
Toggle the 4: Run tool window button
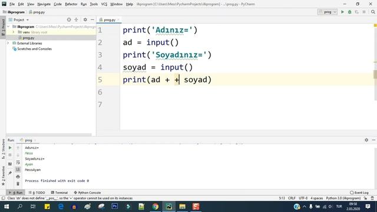click(x=16, y=193)
